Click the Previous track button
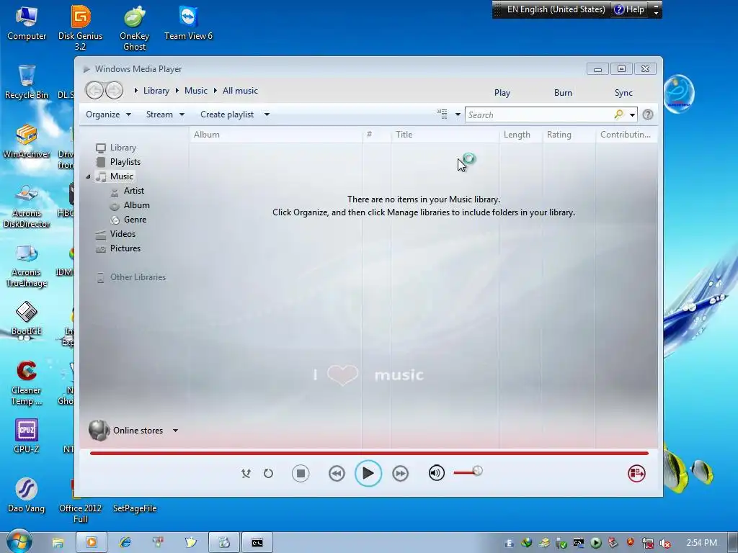The width and height of the screenshot is (738, 553). pyautogui.click(x=337, y=473)
